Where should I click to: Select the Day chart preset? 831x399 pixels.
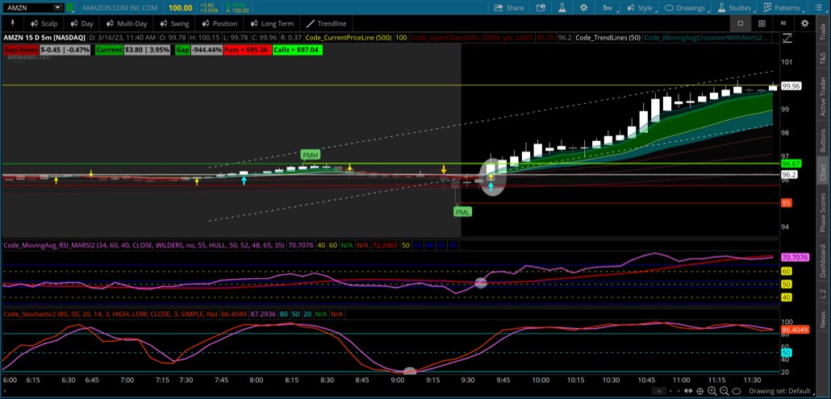(81, 23)
